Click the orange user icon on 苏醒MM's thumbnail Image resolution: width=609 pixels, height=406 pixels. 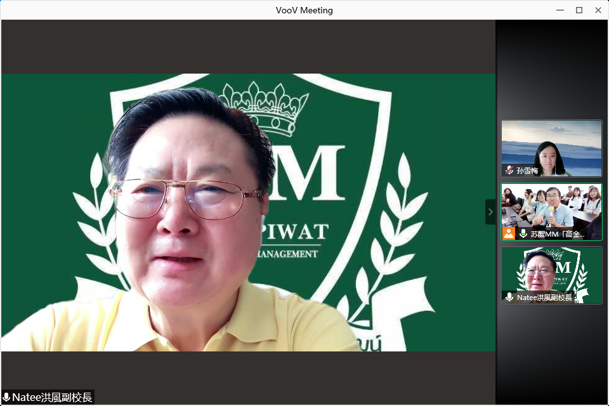pos(509,233)
